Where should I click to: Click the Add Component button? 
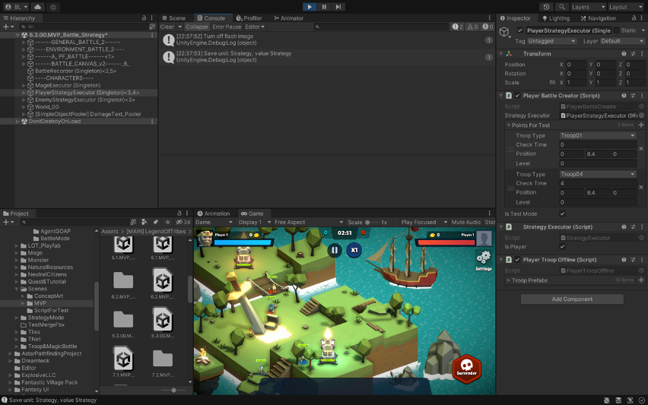[x=571, y=299]
